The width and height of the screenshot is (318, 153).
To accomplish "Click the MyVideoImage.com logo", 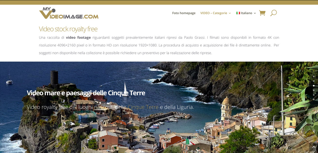I will pyautogui.click(x=69, y=13).
